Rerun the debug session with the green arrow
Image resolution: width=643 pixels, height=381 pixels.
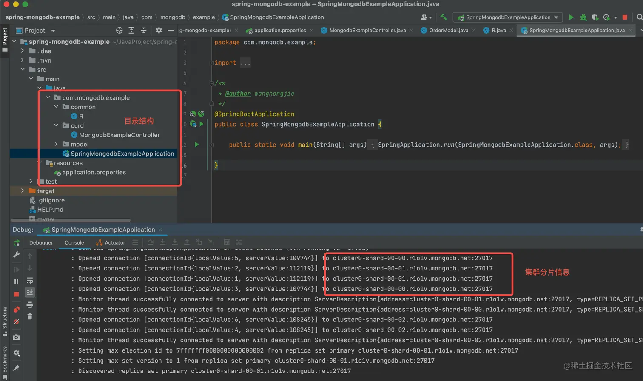(17, 243)
